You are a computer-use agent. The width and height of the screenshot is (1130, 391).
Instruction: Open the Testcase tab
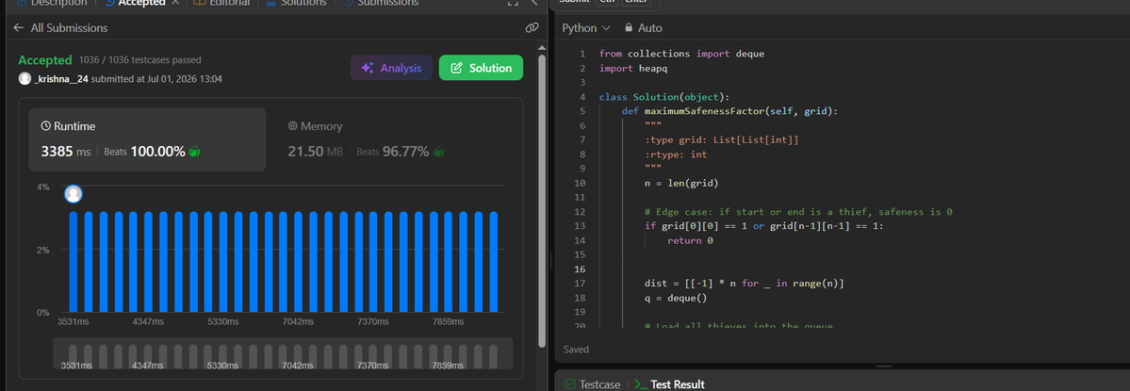593,384
